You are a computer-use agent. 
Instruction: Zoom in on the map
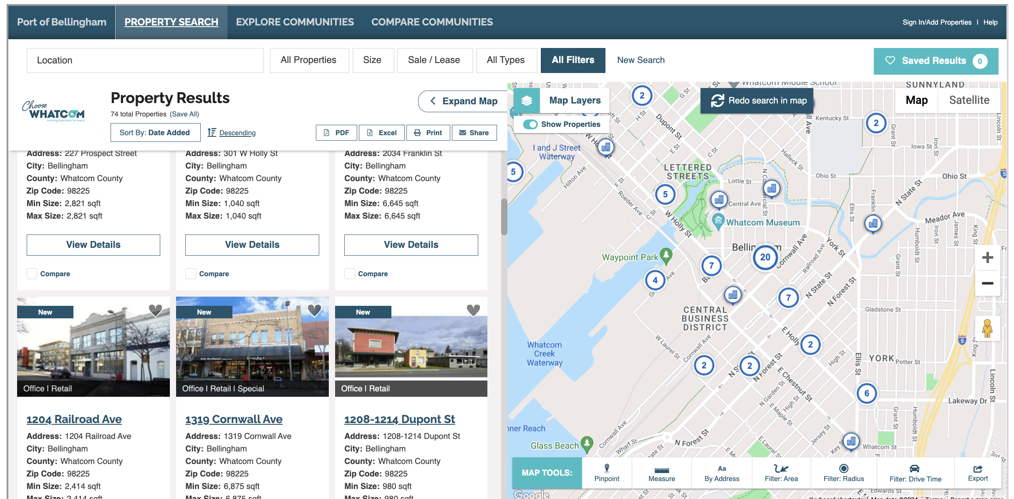click(987, 257)
